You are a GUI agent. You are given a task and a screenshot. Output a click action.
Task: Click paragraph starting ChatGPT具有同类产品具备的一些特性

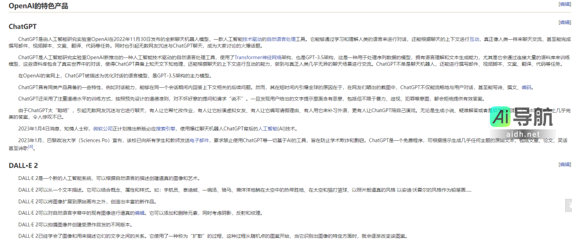coord(275,87)
